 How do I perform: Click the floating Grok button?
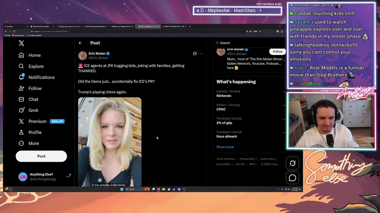coord(292,163)
